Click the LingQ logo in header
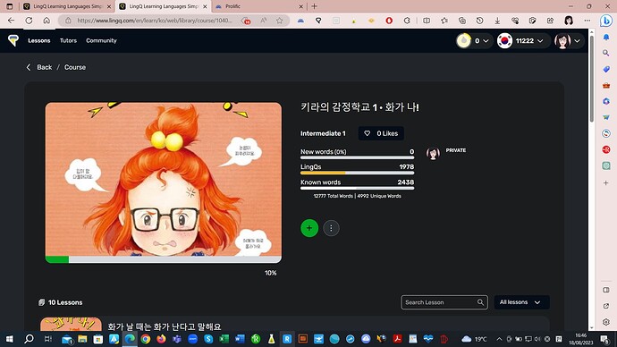This screenshot has height=347, width=617. point(13,40)
